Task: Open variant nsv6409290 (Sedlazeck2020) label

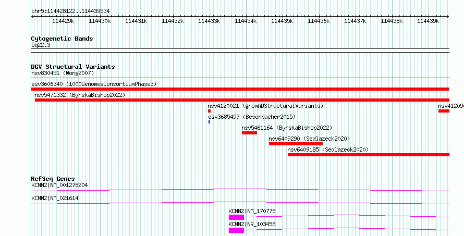Action: [x=309, y=139]
